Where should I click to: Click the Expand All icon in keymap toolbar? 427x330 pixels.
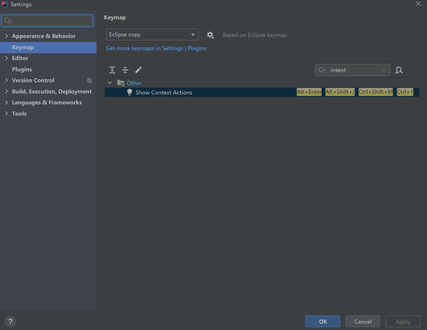[112, 70]
